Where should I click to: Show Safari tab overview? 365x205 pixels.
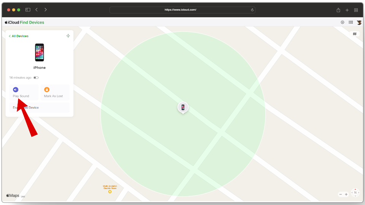(356, 10)
